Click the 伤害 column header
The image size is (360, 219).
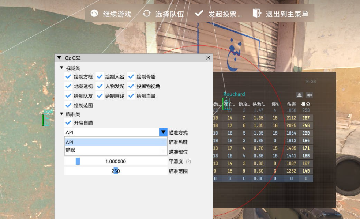coord(291,104)
